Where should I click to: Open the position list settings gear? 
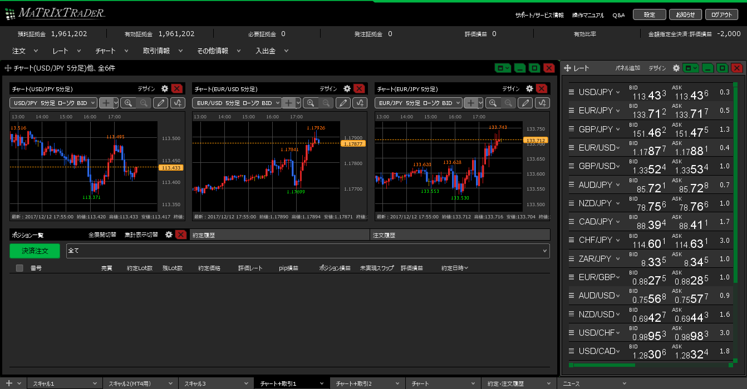pyautogui.click(x=169, y=235)
